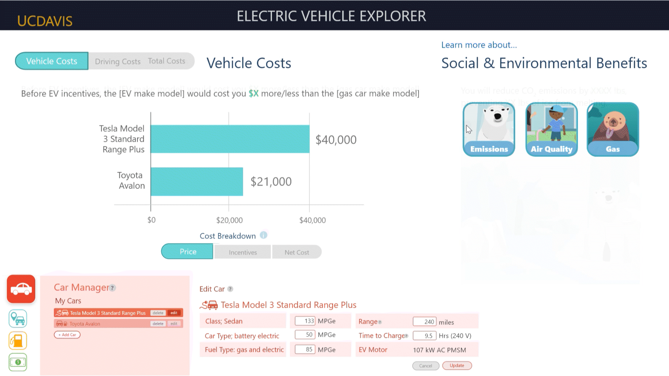Click the Edit Car help icon
Viewport: 669px width, 376px height.
(x=230, y=289)
